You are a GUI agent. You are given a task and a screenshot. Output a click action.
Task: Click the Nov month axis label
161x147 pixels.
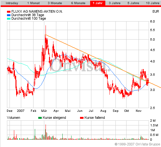(139, 111)
